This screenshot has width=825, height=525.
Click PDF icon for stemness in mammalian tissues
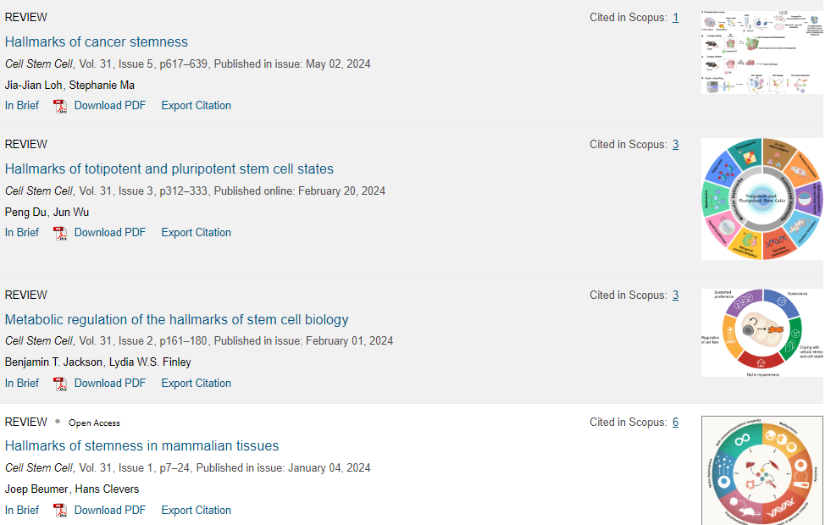tap(59, 511)
